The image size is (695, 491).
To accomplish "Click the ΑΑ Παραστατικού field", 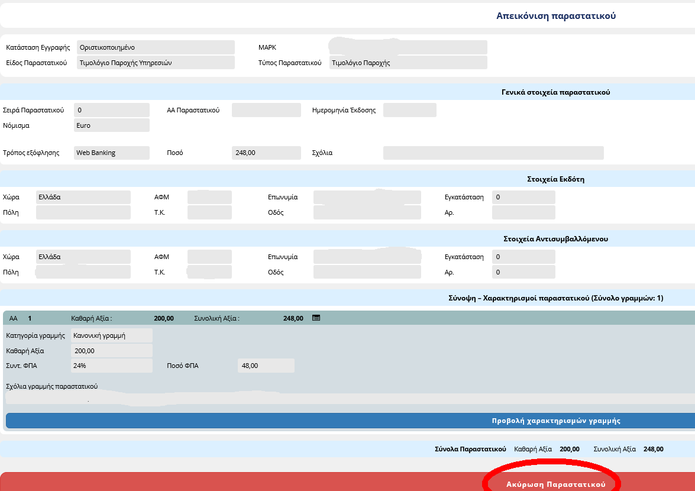I will click(x=266, y=110).
